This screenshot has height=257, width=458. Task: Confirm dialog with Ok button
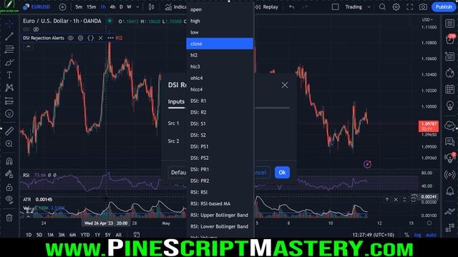[x=282, y=173]
